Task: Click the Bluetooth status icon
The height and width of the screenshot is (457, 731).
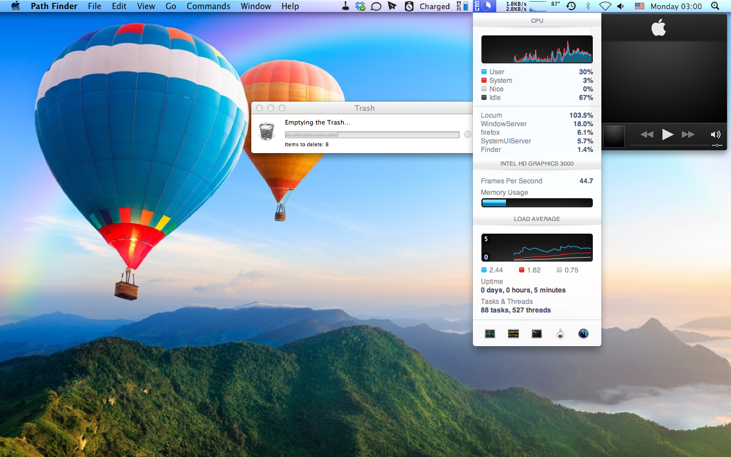Action: (x=588, y=6)
